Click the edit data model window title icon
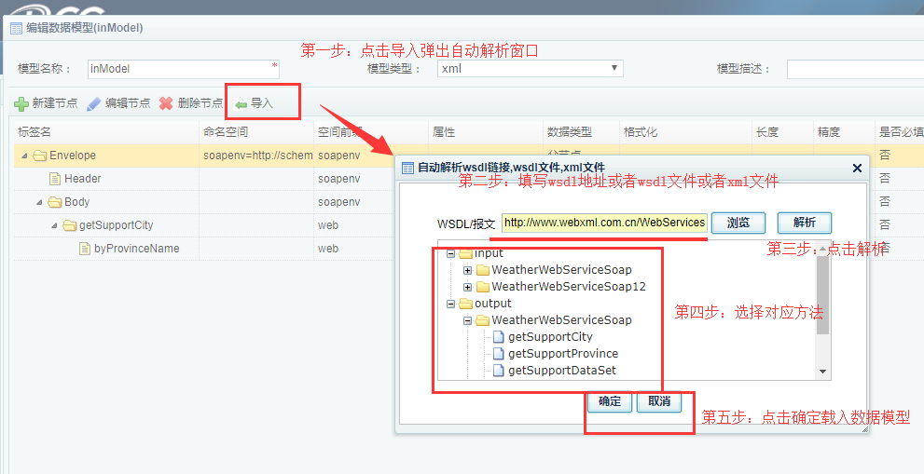 [x=17, y=28]
